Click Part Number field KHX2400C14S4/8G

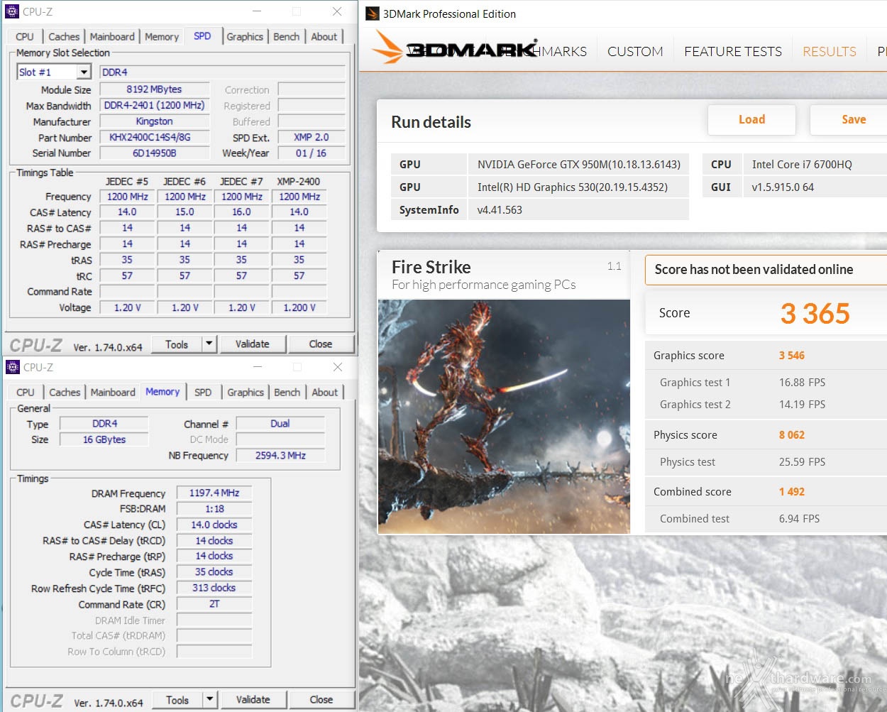[x=155, y=137]
